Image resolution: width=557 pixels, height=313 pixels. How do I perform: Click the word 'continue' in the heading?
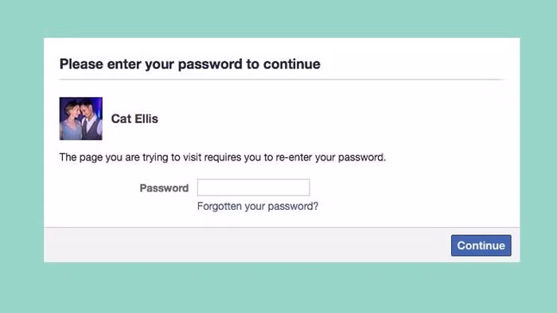[292, 64]
